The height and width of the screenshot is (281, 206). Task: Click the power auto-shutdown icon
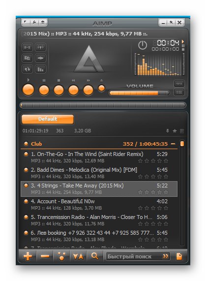[143, 45]
